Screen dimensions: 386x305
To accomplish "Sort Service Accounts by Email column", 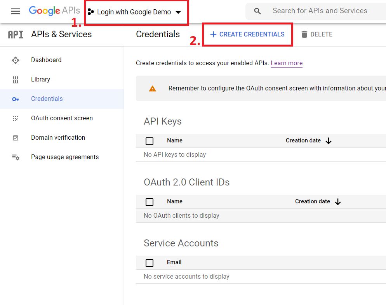I will click(174, 262).
